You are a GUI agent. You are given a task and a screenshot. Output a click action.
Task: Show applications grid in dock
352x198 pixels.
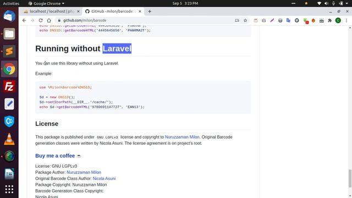(x=9, y=189)
